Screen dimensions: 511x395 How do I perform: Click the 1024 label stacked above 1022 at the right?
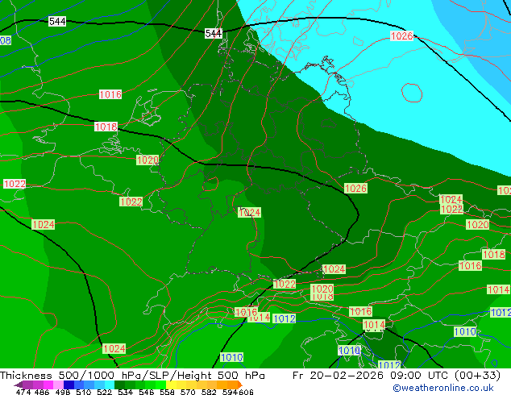coord(451,199)
